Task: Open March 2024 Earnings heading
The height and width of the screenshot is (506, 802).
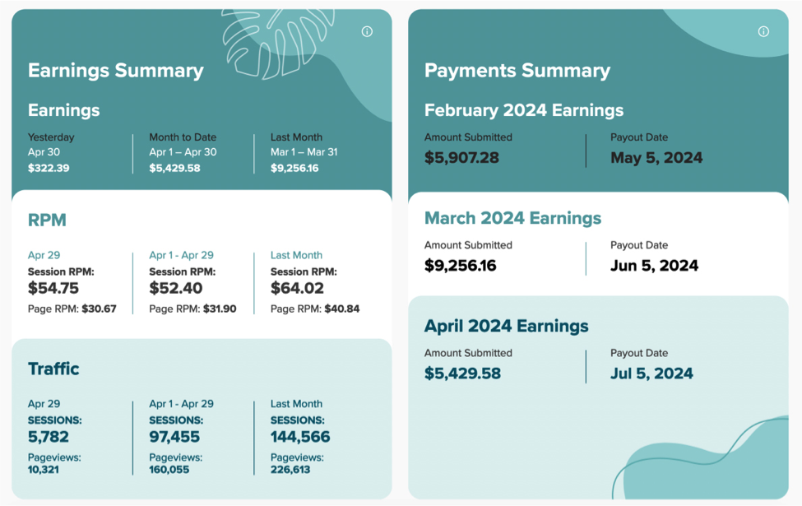Action: tap(512, 218)
